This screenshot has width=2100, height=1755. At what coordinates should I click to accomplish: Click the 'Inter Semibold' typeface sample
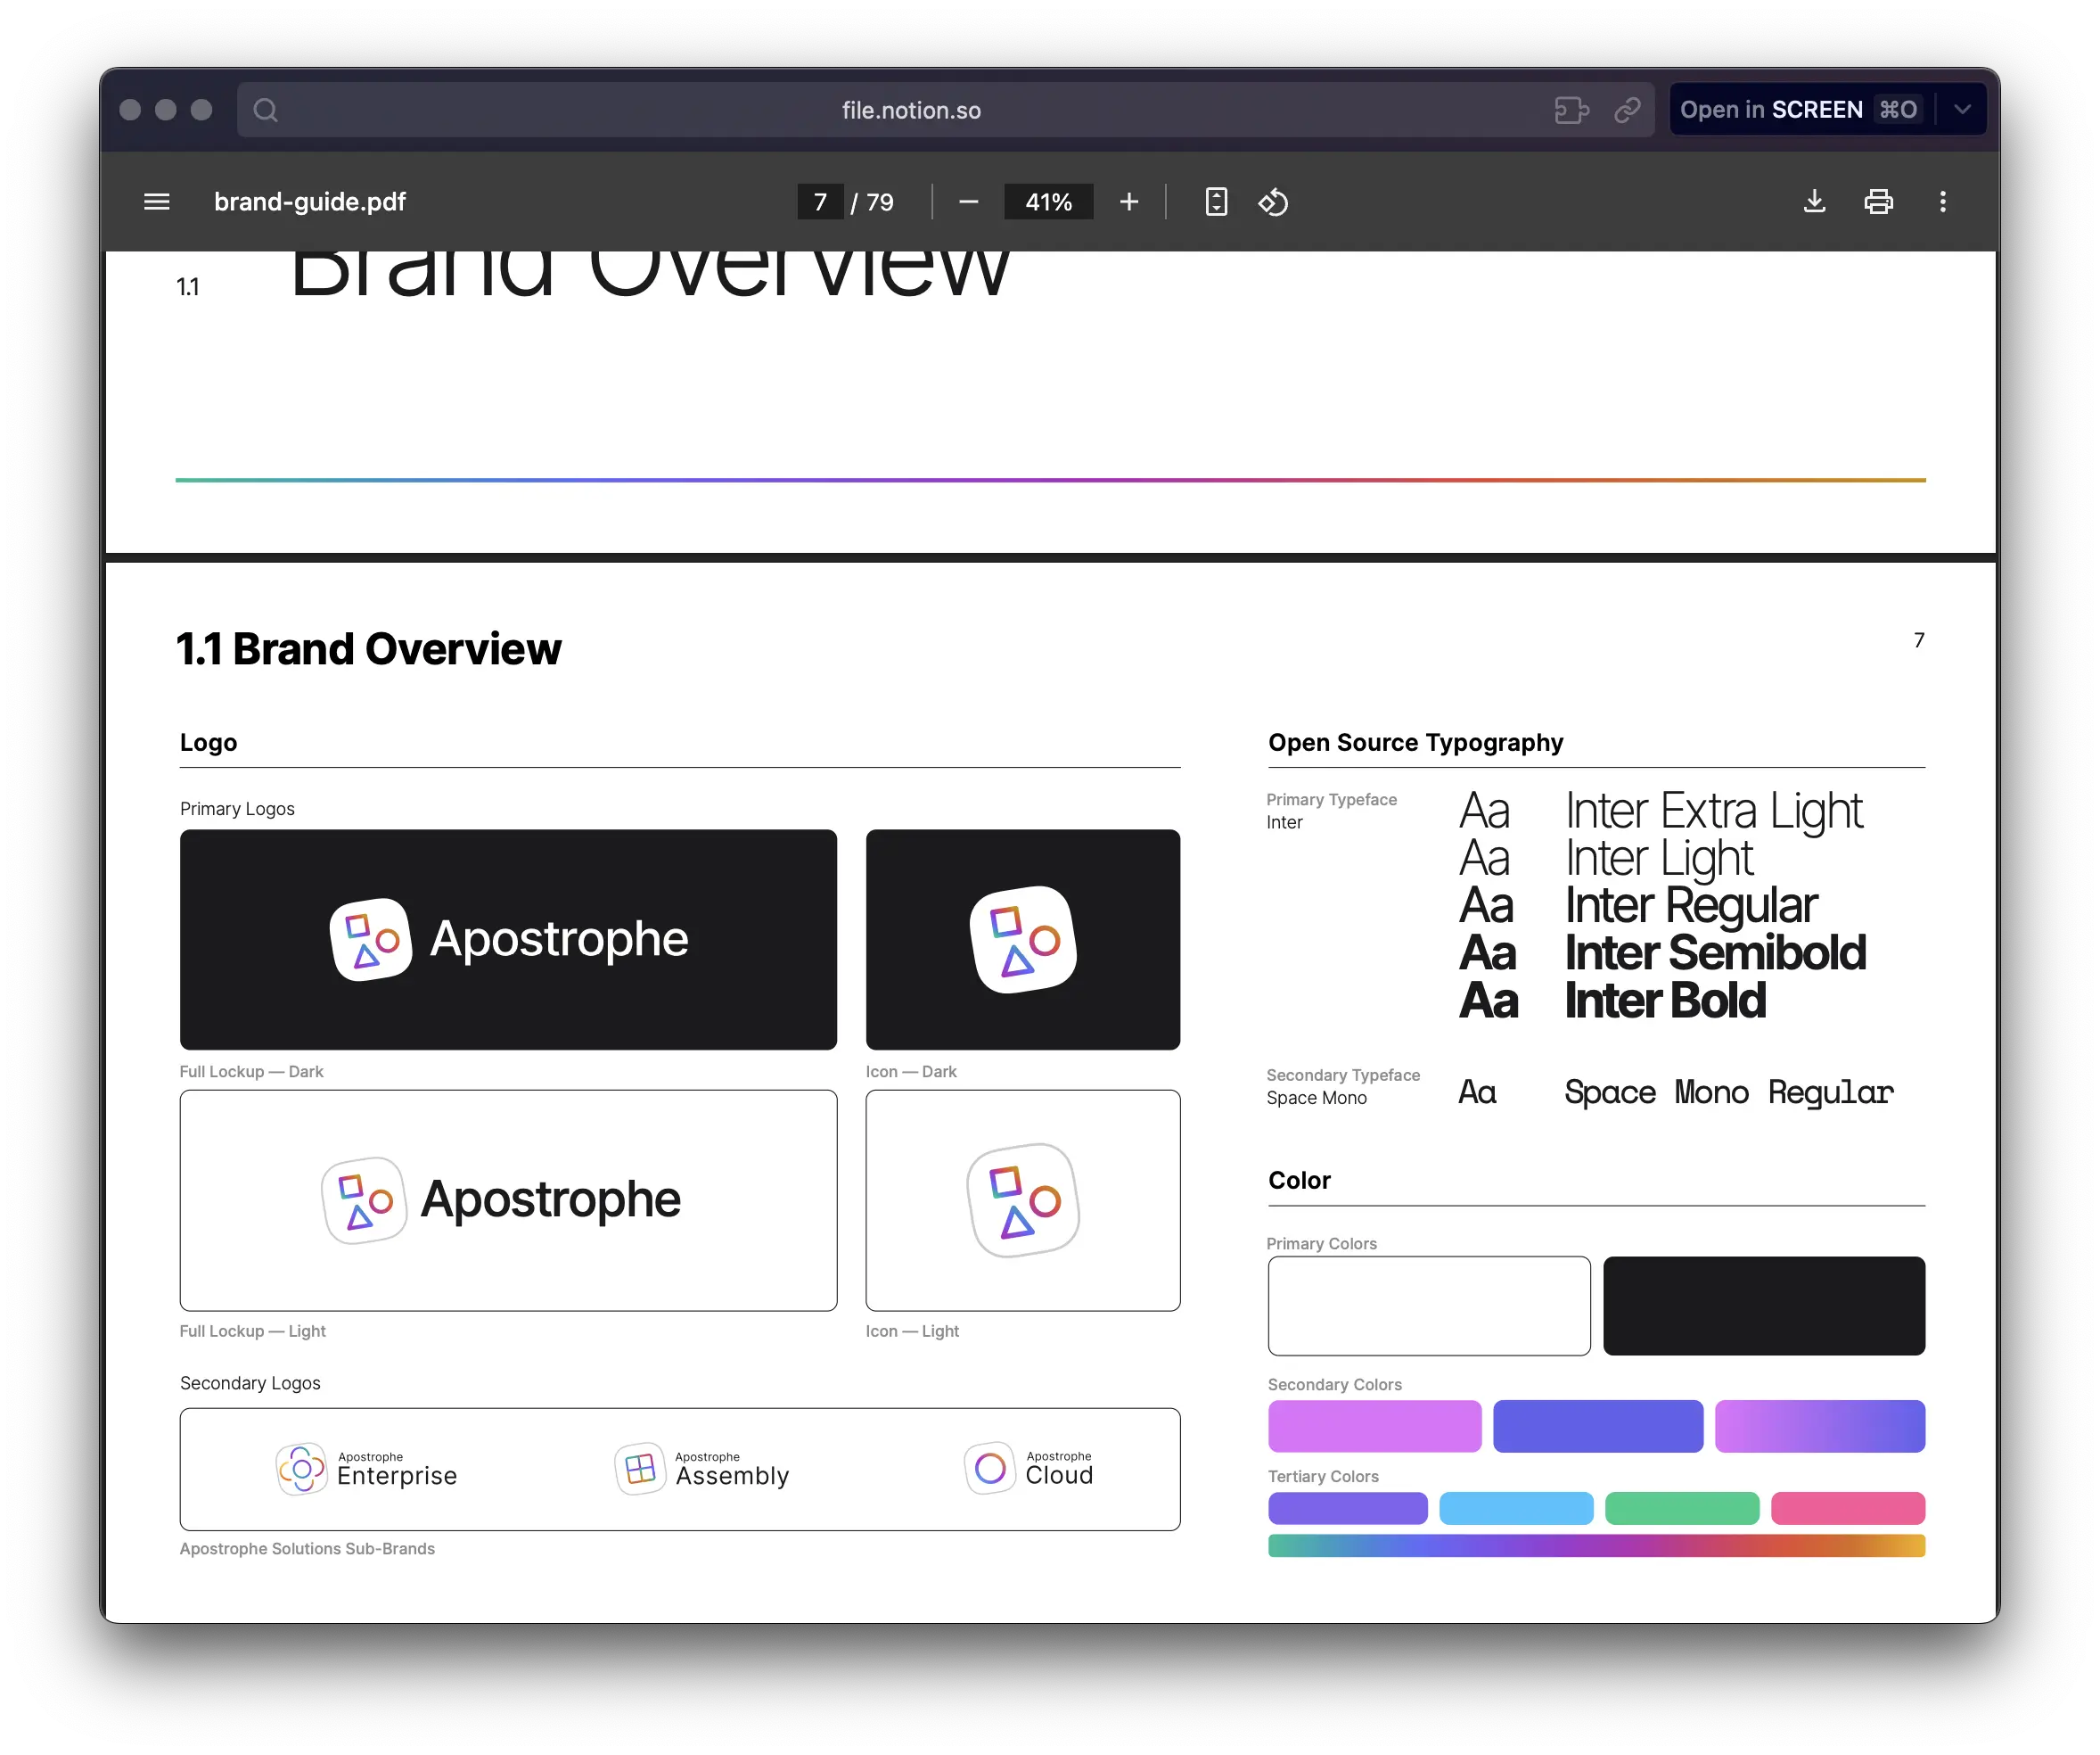(x=1715, y=952)
